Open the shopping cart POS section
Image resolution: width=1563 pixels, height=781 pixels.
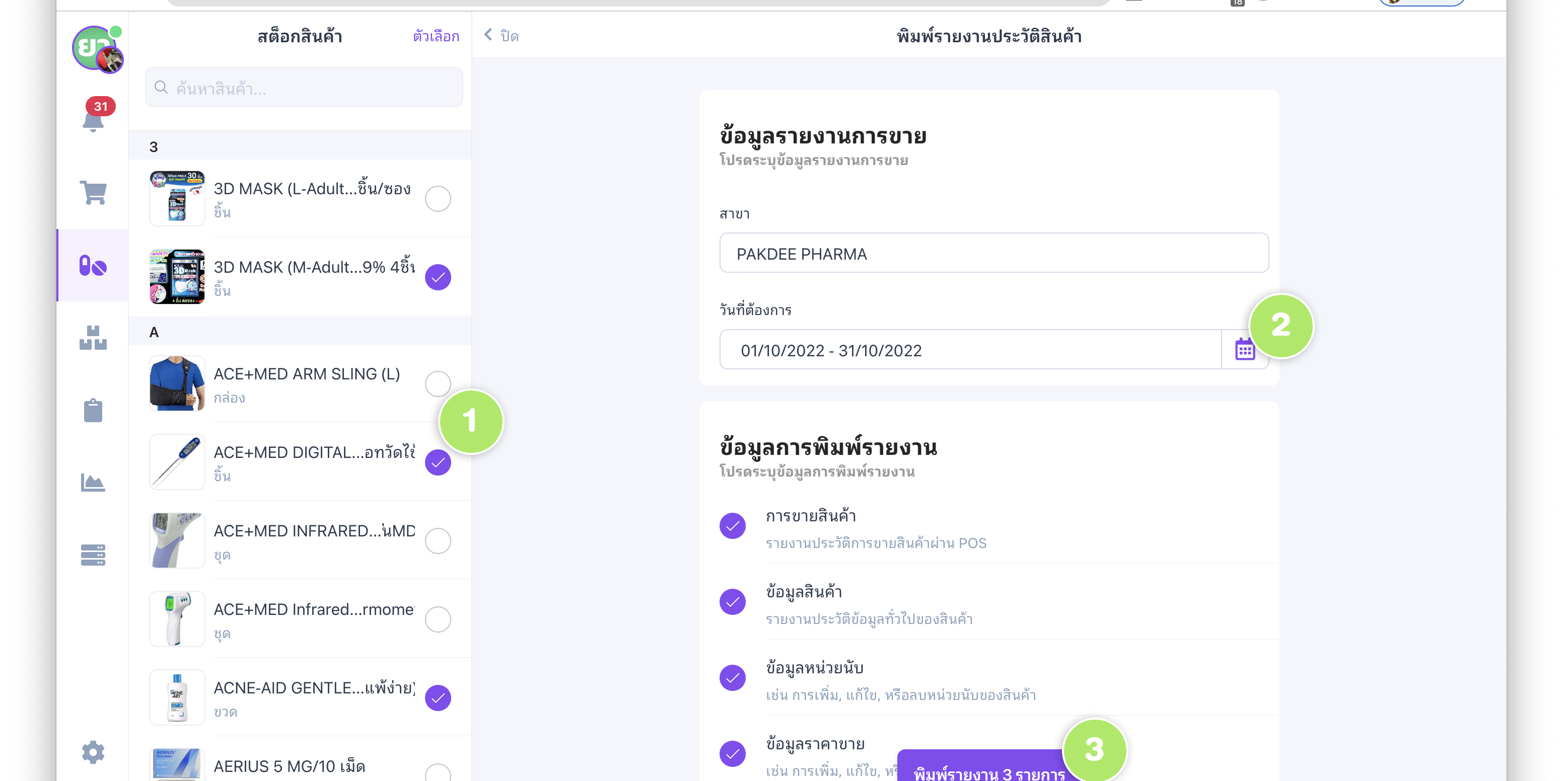[93, 193]
